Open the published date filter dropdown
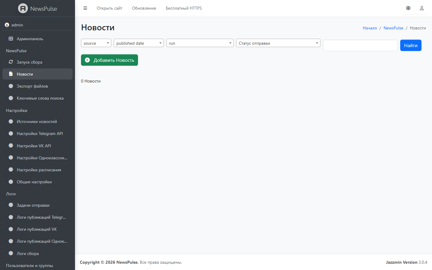The width and height of the screenshot is (432, 270). [x=139, y=43]
